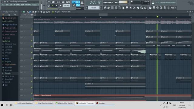
Task: Open the VIEW menu
Action: (x=22, y=5)
